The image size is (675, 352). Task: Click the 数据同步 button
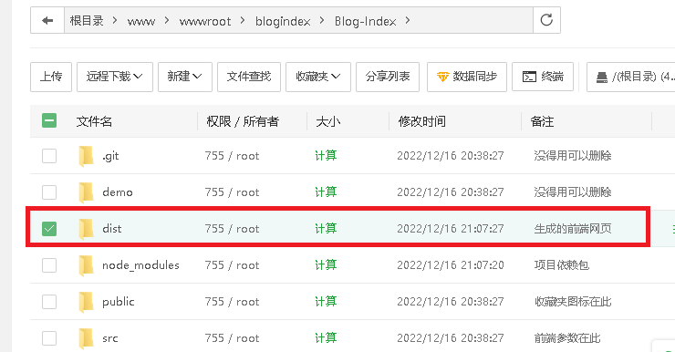pos(467,77)
